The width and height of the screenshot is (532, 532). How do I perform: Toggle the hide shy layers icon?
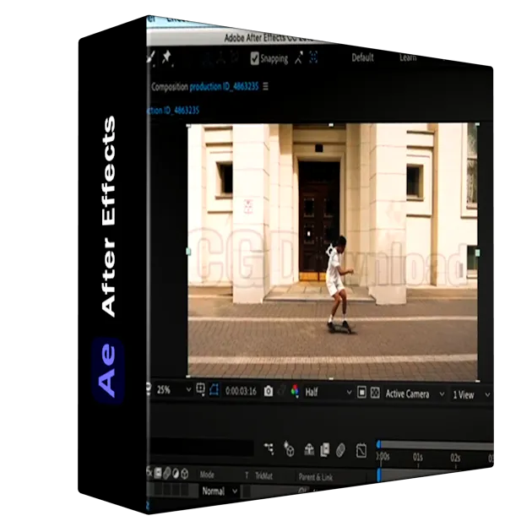coord(309,449)
